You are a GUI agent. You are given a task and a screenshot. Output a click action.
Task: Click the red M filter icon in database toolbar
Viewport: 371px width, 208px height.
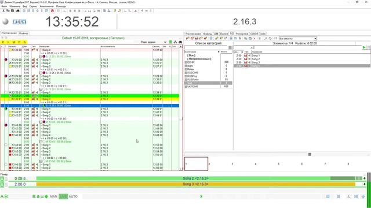coord(197,39)
